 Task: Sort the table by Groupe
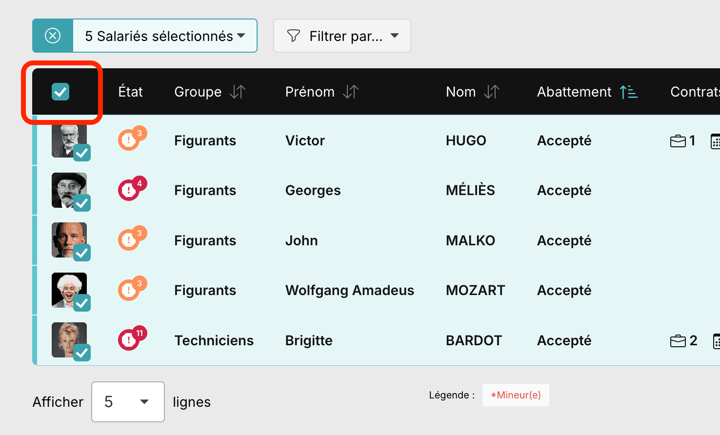[x=238, y=92]
